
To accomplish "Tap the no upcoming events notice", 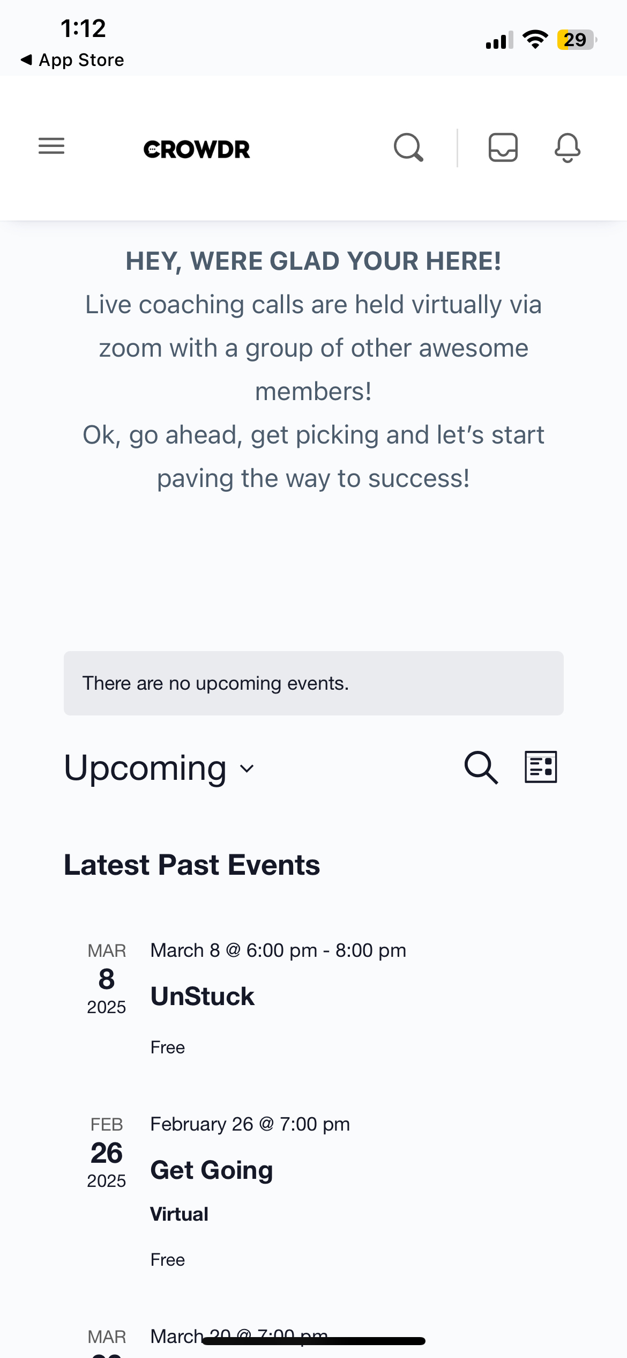I will pyautogui.click(x=313, y=683).
